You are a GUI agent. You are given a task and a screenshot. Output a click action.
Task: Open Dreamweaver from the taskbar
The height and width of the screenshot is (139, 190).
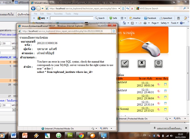(x=70, y=136)
